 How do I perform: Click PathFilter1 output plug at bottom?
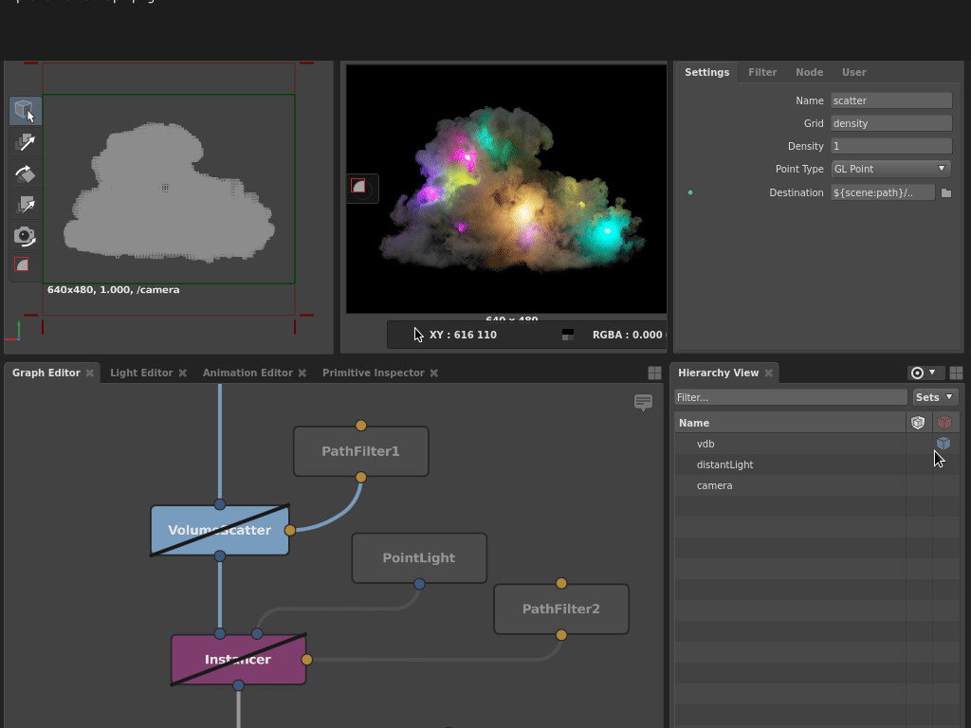[361, 478]
